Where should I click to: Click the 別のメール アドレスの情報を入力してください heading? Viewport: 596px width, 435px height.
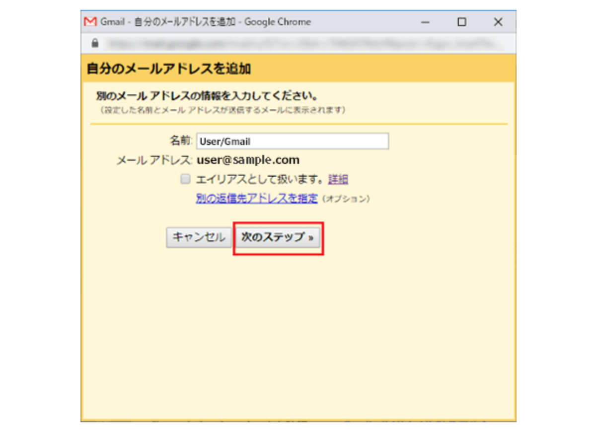pyautogui.click(x=207, y=96)
